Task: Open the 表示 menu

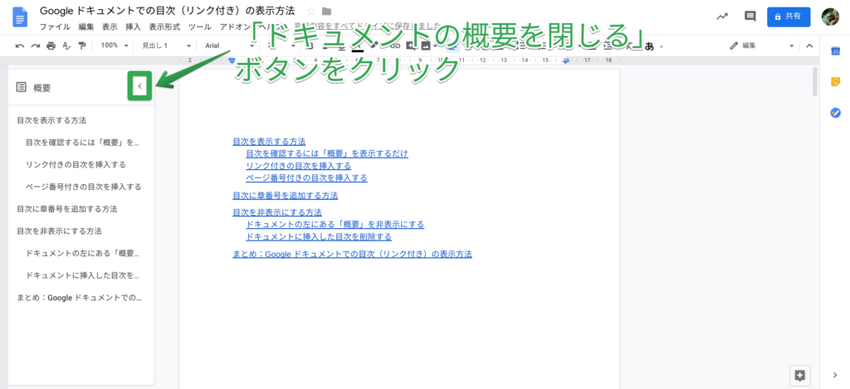Action: click(110, 27)
